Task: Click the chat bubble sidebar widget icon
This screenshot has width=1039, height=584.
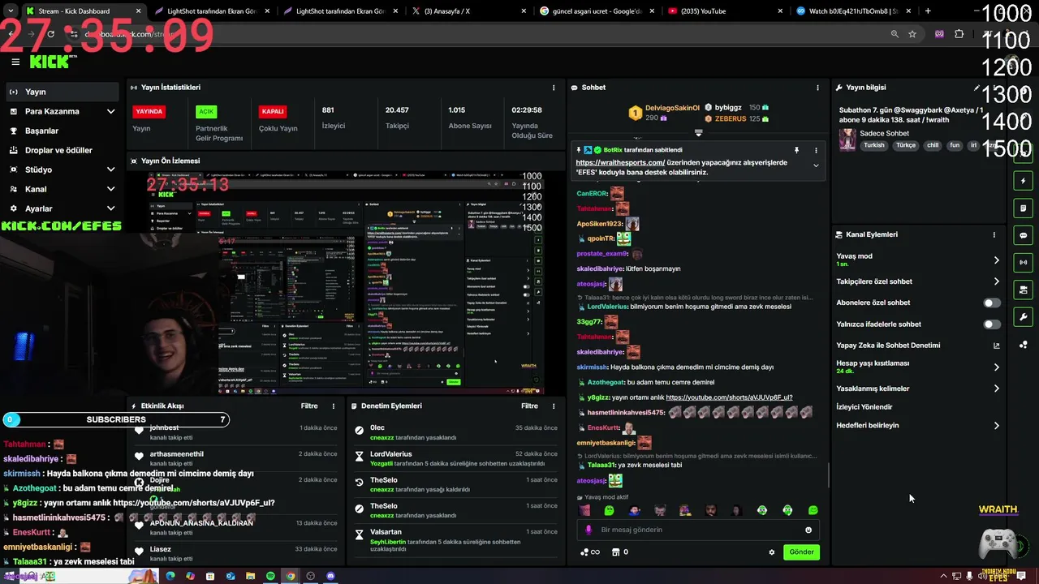Action: [x=1023, y=235]
